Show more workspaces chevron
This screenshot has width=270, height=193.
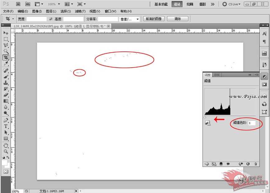click(x=212, y=4)
